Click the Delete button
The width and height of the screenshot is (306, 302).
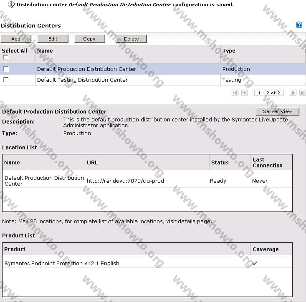131,39
